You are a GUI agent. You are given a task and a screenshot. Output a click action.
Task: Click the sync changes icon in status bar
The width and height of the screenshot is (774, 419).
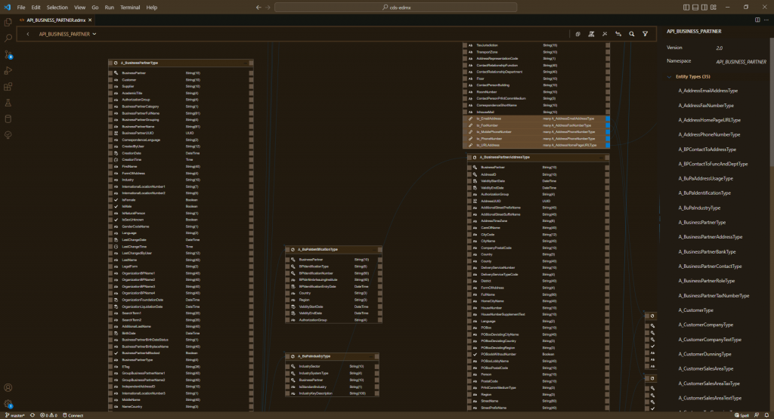[33, 415]
